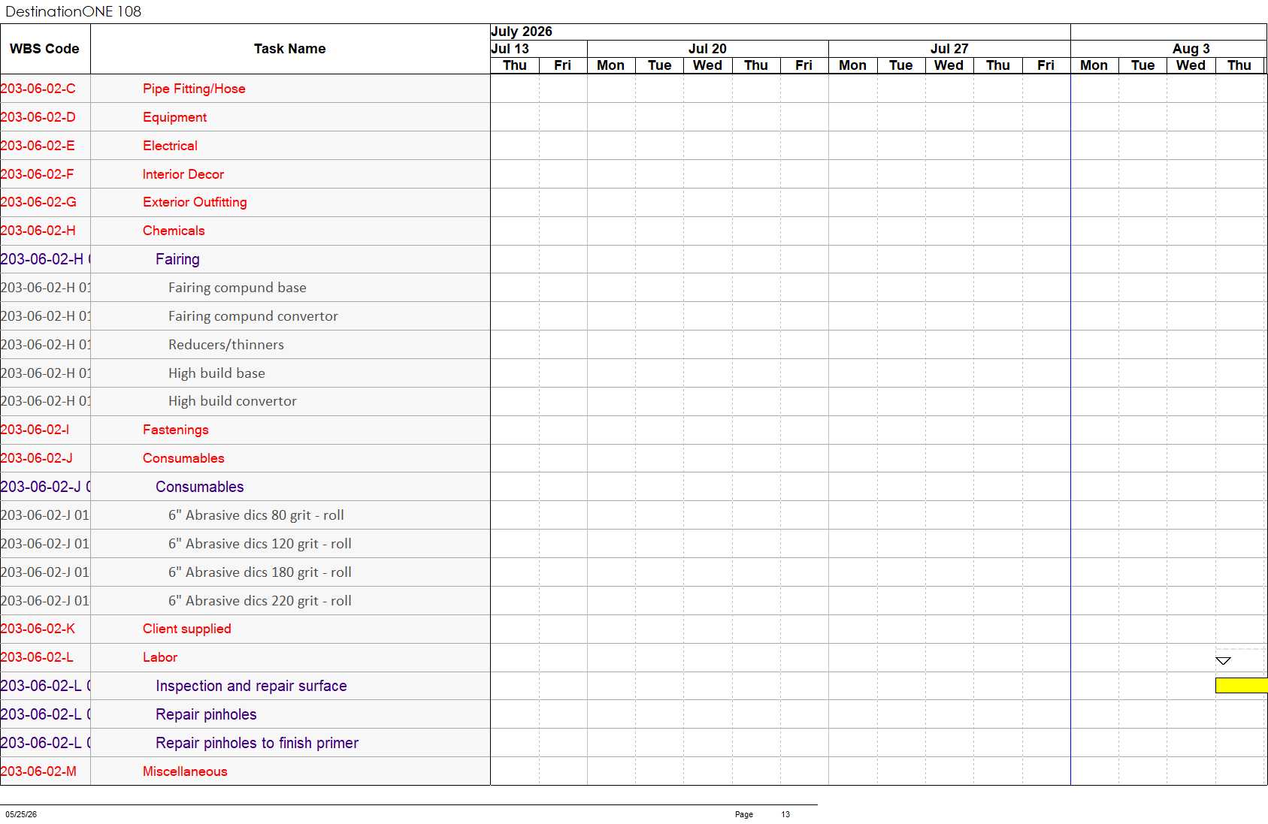Click WBS code 203-06-02-C
This screenshot has height=824, width=1268.
(x=38, y=89)
